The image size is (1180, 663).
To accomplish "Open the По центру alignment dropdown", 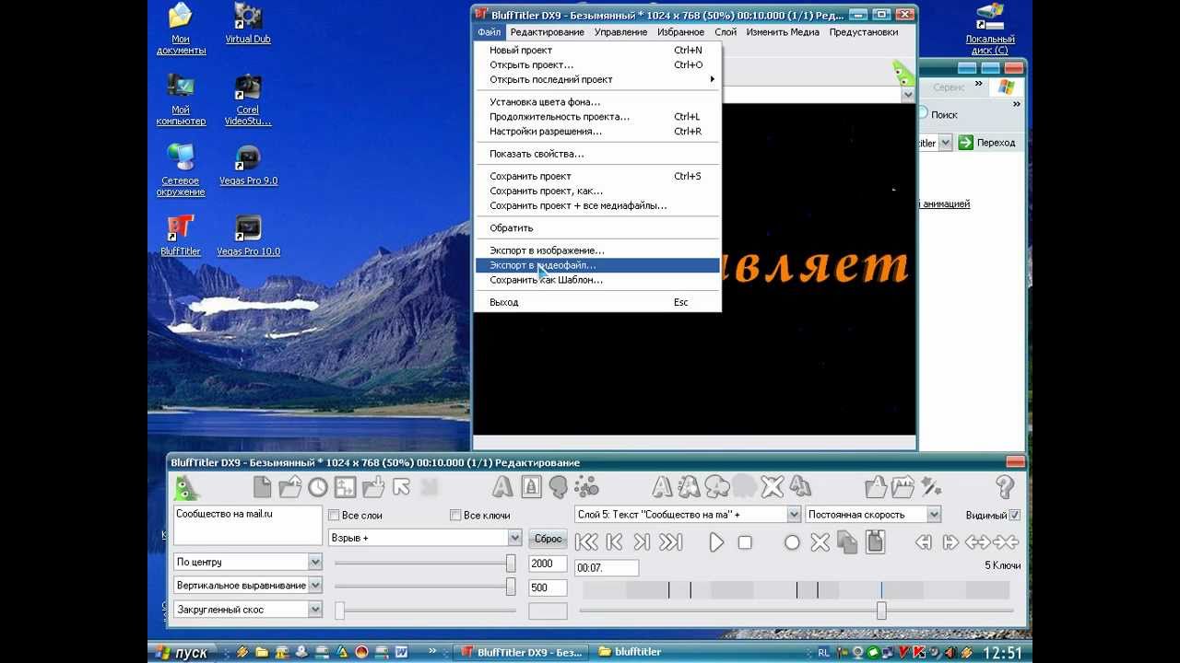I will (x=314, y=562).
